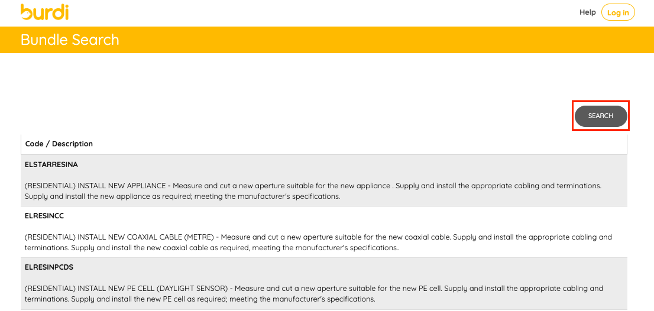This screenshot has height=311, width=654.
Task: Open the ELSTARRESINA bundle code
Action: [x=51, y=165]
